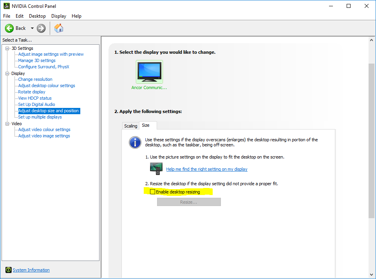Viewport: 376px width, 279px height.
Task: Click the green Back arrow icon
Action: coord(9,28)
